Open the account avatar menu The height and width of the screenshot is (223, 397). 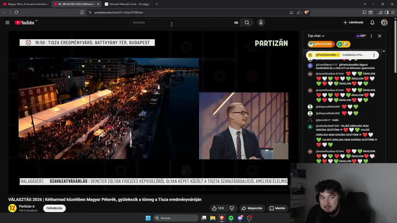pos(384,22)
